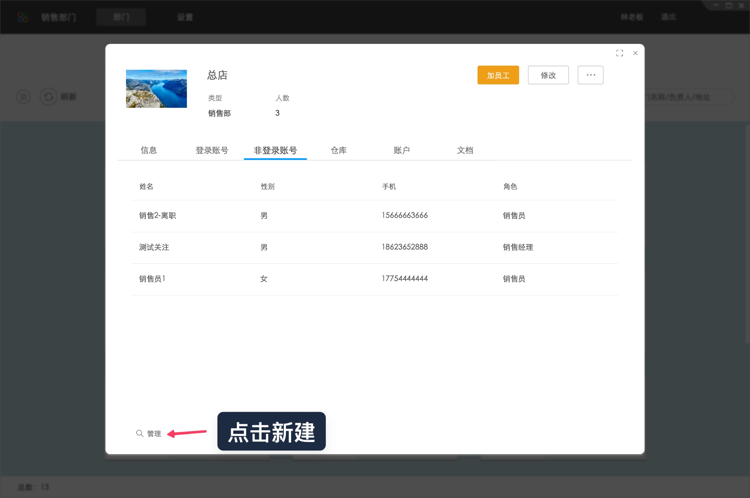750x498 pixels.
Task: Open the list view icon left of refresh
Action: (x=23, y=96)
